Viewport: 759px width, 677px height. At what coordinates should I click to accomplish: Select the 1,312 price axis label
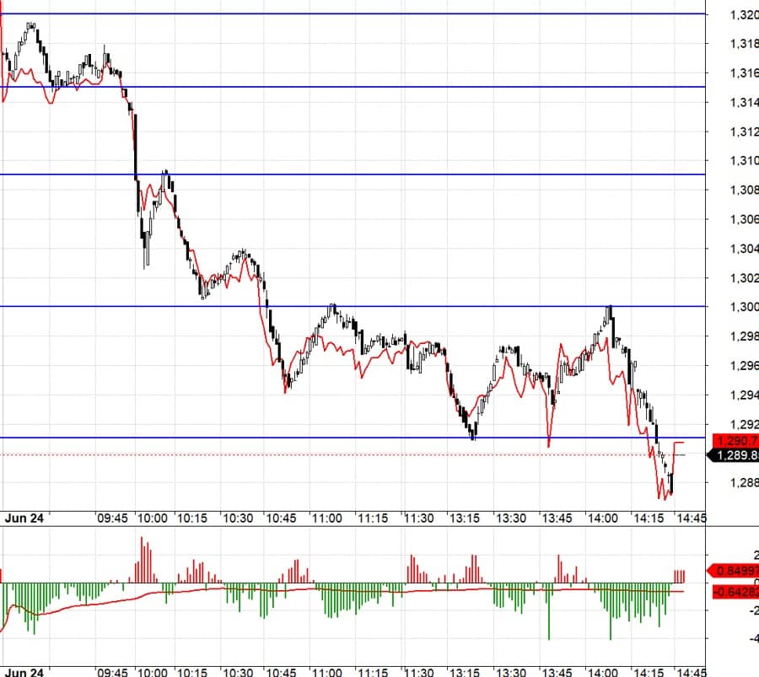(745, 132)
